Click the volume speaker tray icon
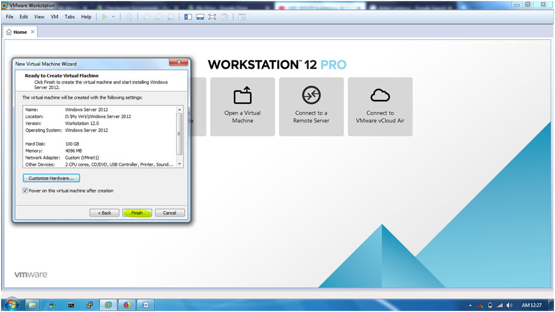This screenshot has width=555, height=312. [509, 306]
